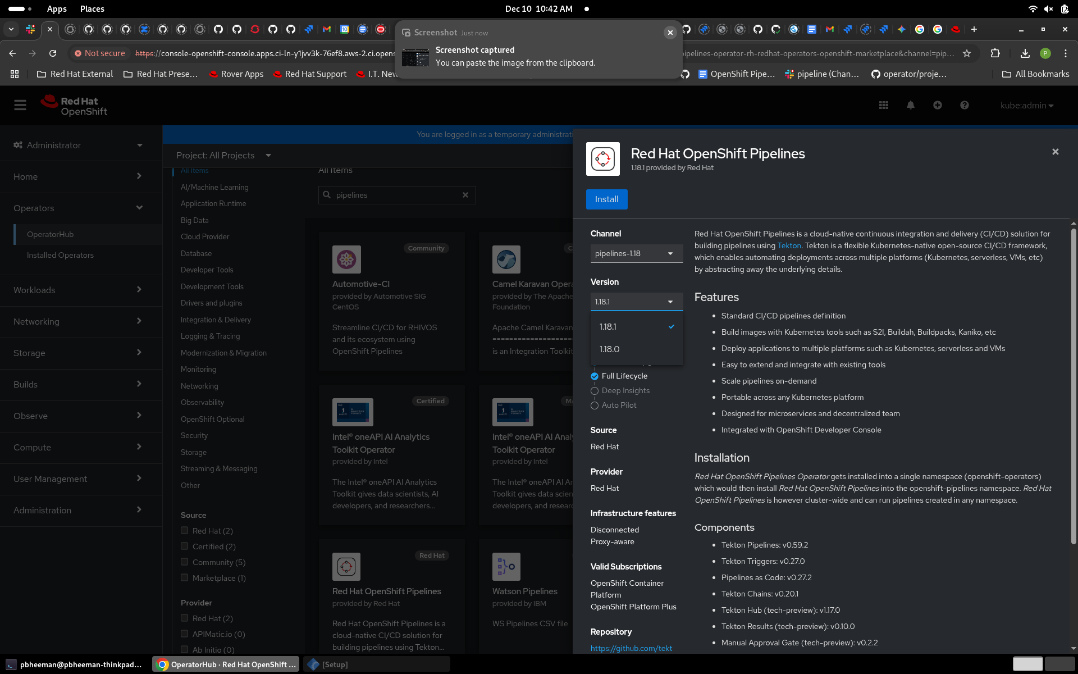Open the Tekton hyperlink in description
1078x674 pixels.
coord(789,245)
